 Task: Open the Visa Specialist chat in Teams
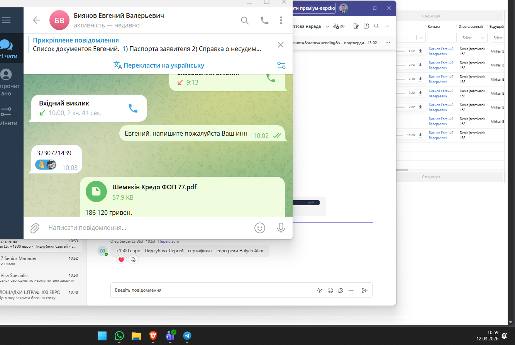41,278
